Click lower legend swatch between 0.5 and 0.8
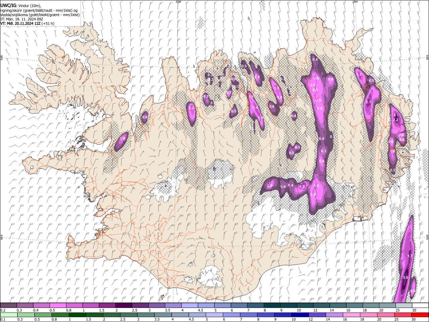Screen dimensions: 429x322 pos(43,315)
